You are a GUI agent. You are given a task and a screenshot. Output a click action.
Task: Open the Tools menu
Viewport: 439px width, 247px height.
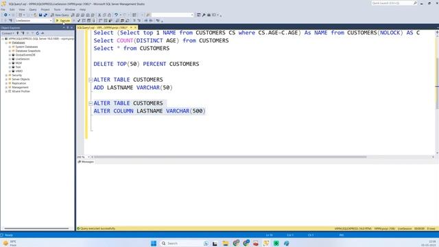pyautogui.click(x=57, y=10)
